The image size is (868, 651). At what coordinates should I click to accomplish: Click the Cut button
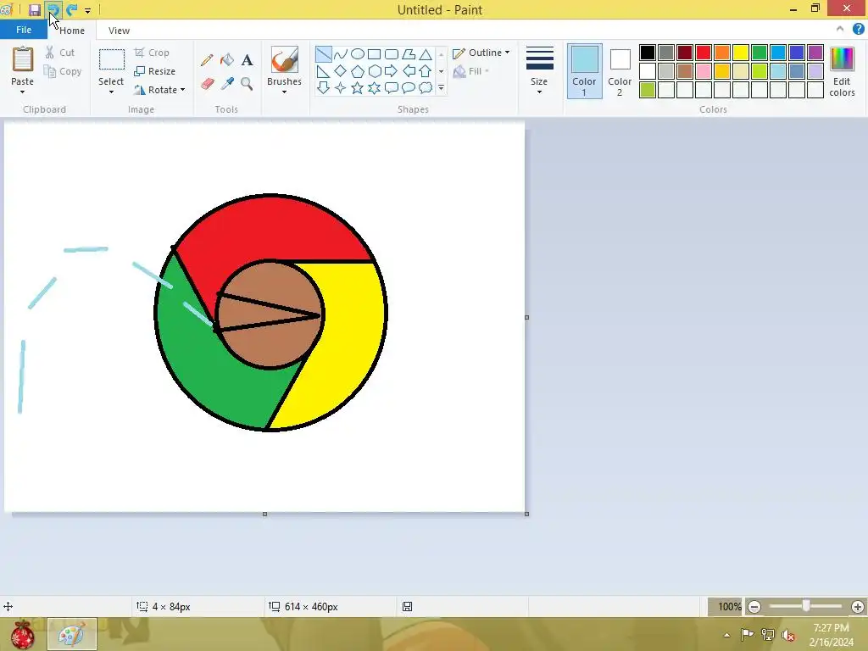tap(60, 53)
